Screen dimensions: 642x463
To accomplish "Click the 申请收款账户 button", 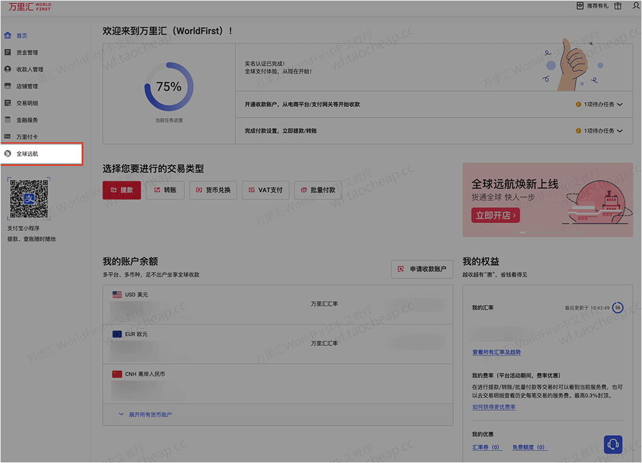I will (422, 269).
